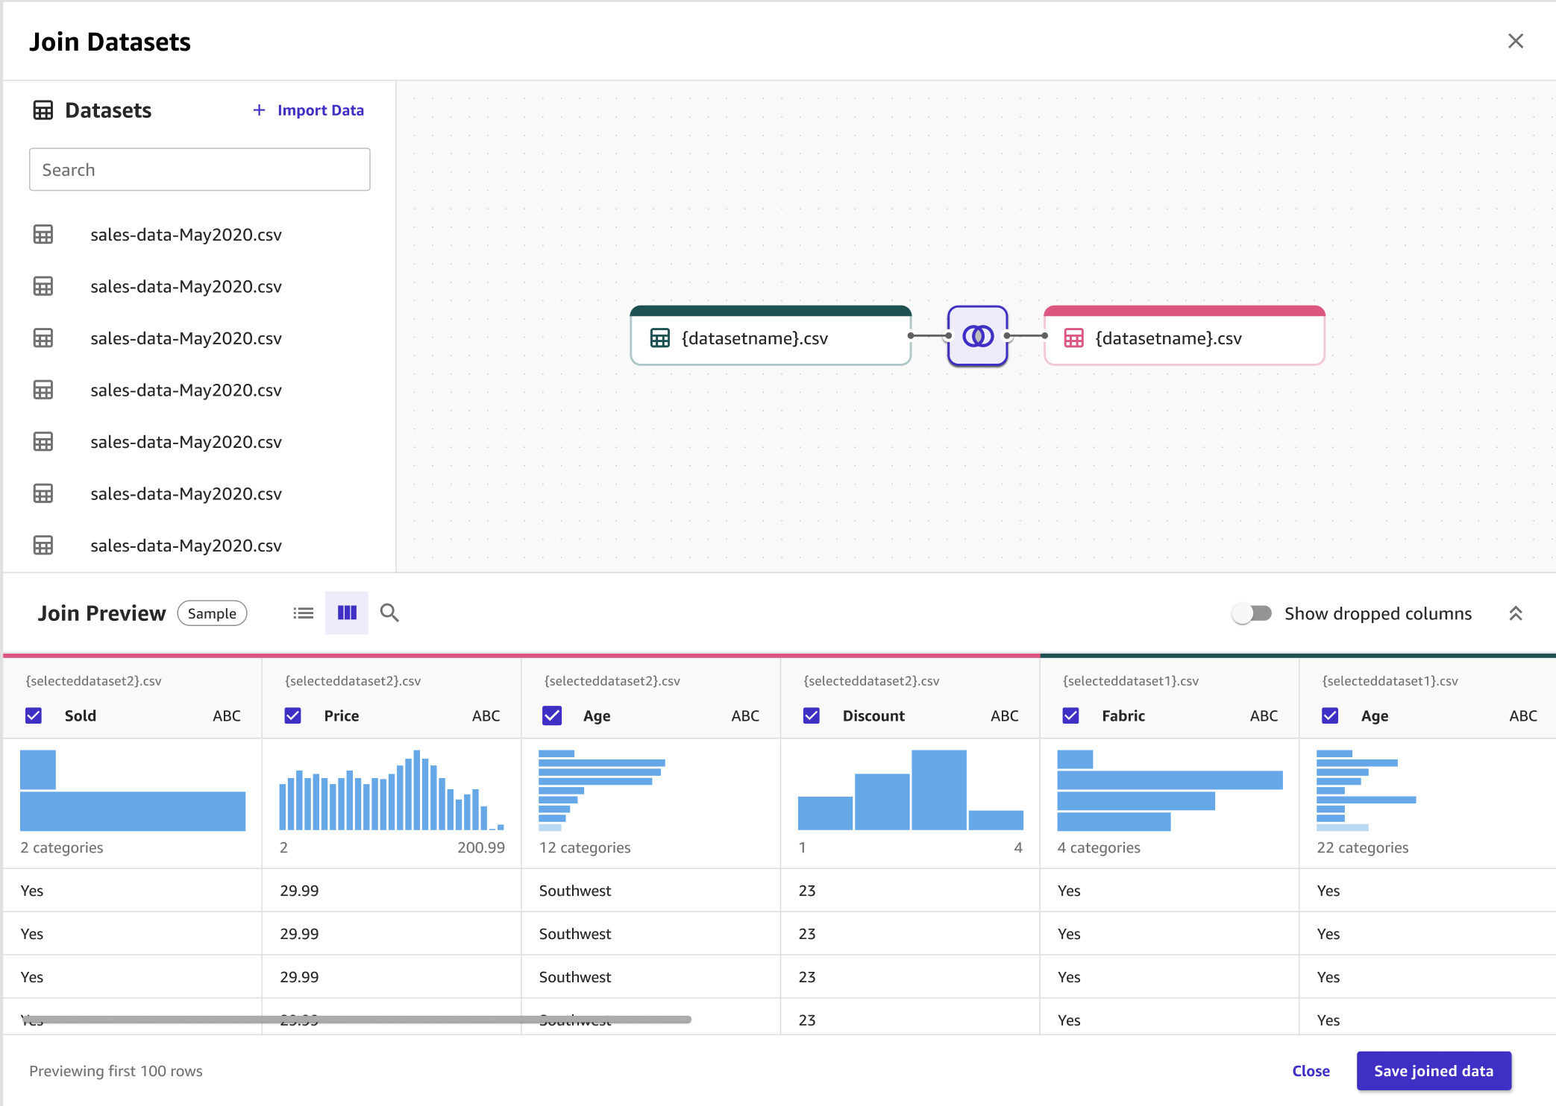This screenshot has height=1106, width=1556.
Task: Click the Save joined data button
Action: [1433, 1071]
